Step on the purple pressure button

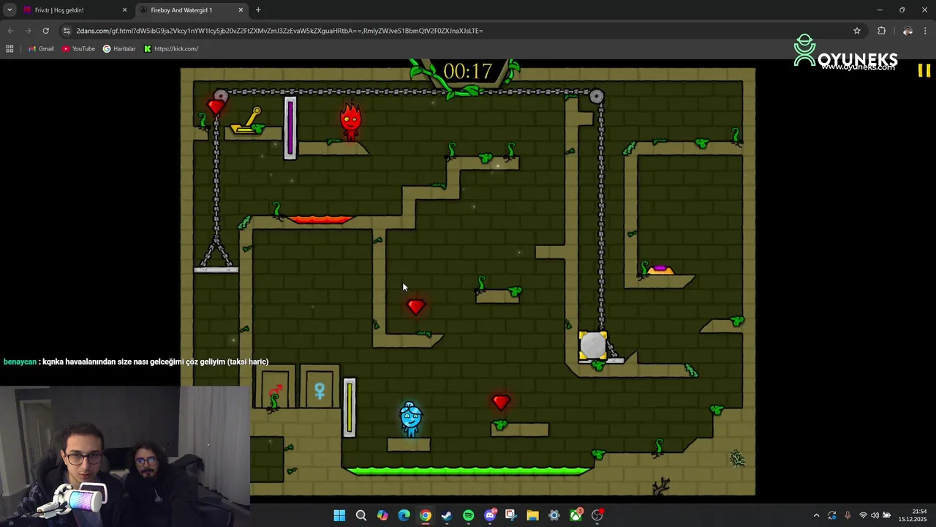[660, 270]
